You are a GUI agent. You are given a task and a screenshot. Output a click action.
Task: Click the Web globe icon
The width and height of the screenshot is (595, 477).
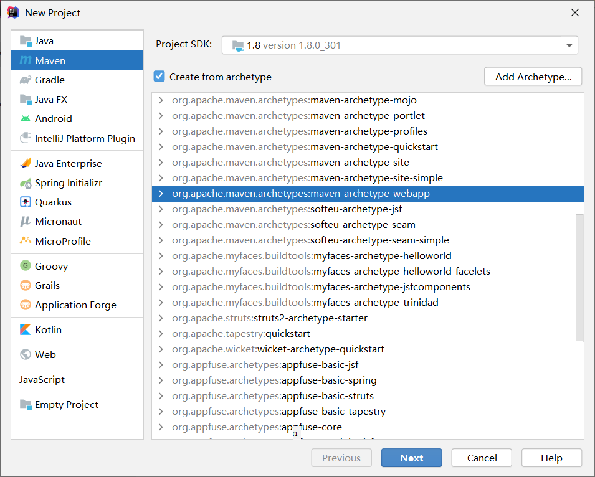coord(26,354)
